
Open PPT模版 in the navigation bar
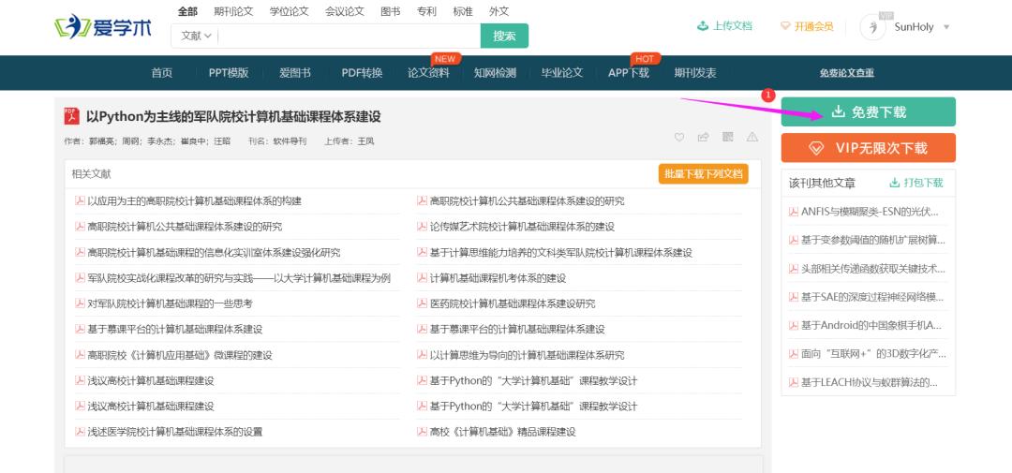229,73
